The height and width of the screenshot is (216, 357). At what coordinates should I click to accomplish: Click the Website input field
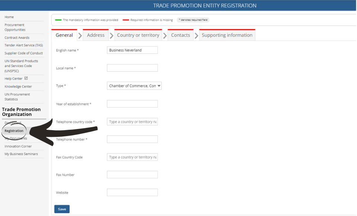(132, 192)
